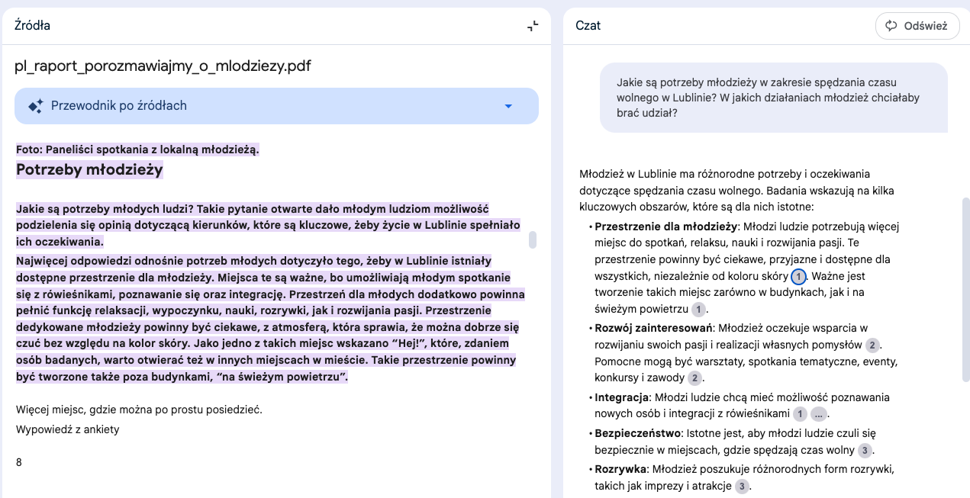Viewport: 970px width, 498px height.
Task: Collapse the Źródła source panel view
Action: pyautogui.click(x=533, y=26)
